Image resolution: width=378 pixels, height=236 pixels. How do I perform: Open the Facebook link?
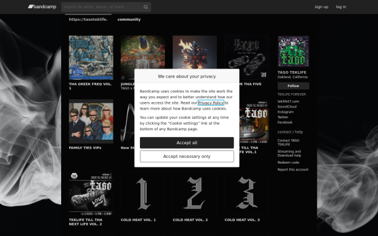point(285,122)
